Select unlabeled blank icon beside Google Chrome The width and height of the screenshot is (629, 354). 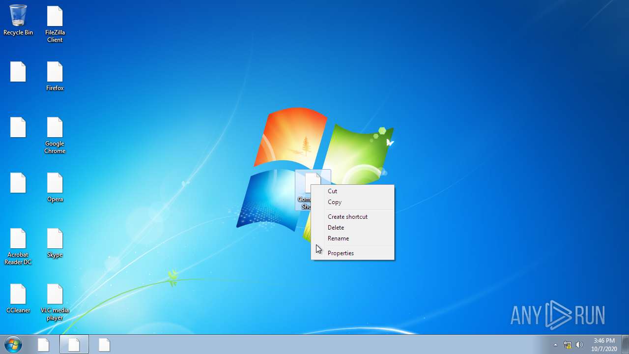tap(18, 127)
